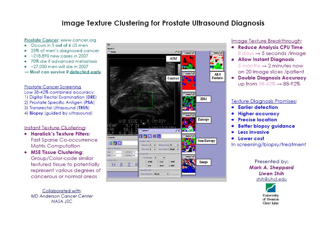328x227 pixels.
Task: Click the 'Instant Texture Clustering' heading
Action: [x=55, y=128]
